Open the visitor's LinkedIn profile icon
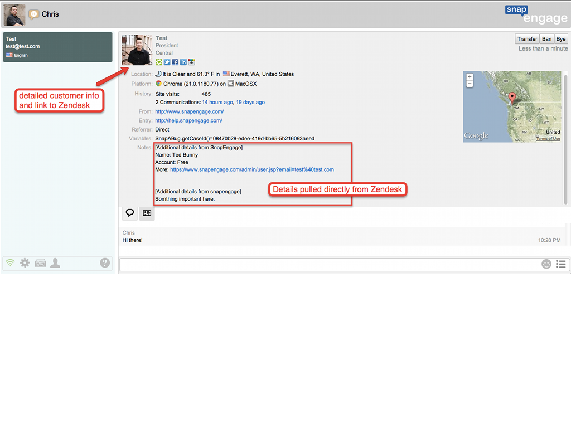Image resolution: width=571 pixels, height=428 pixels. tap(183, 62)
